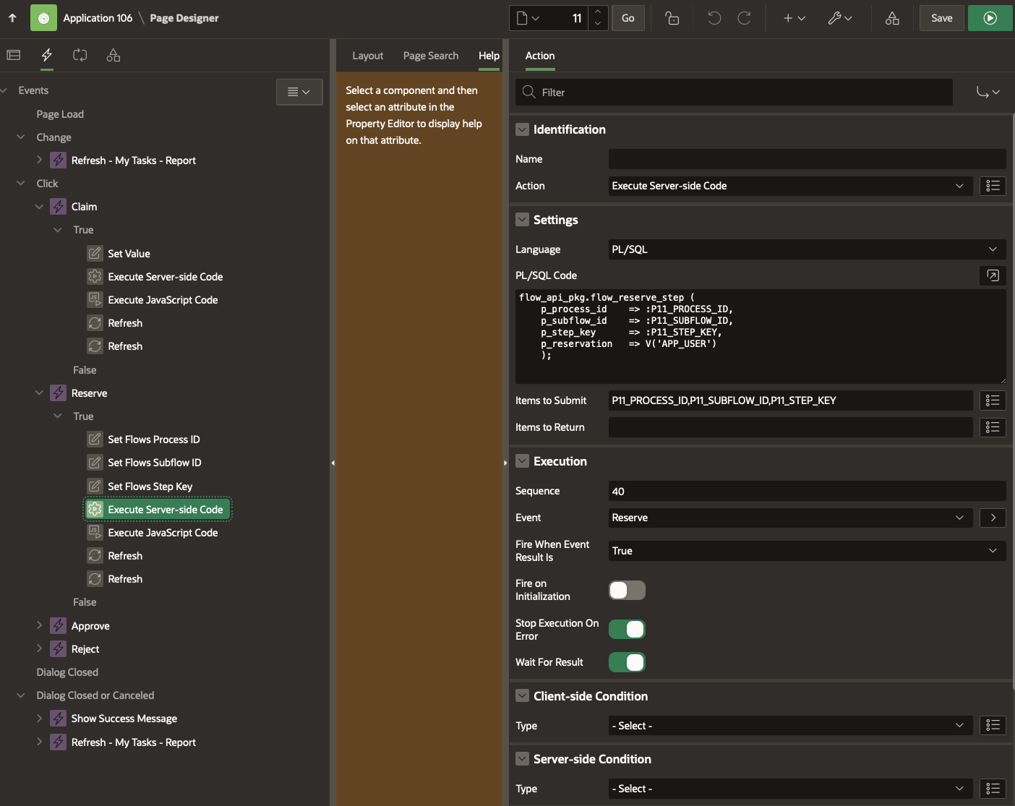Collapse the Execution section
This screenshot has height=806, width=1015.
tap(522, 461)
